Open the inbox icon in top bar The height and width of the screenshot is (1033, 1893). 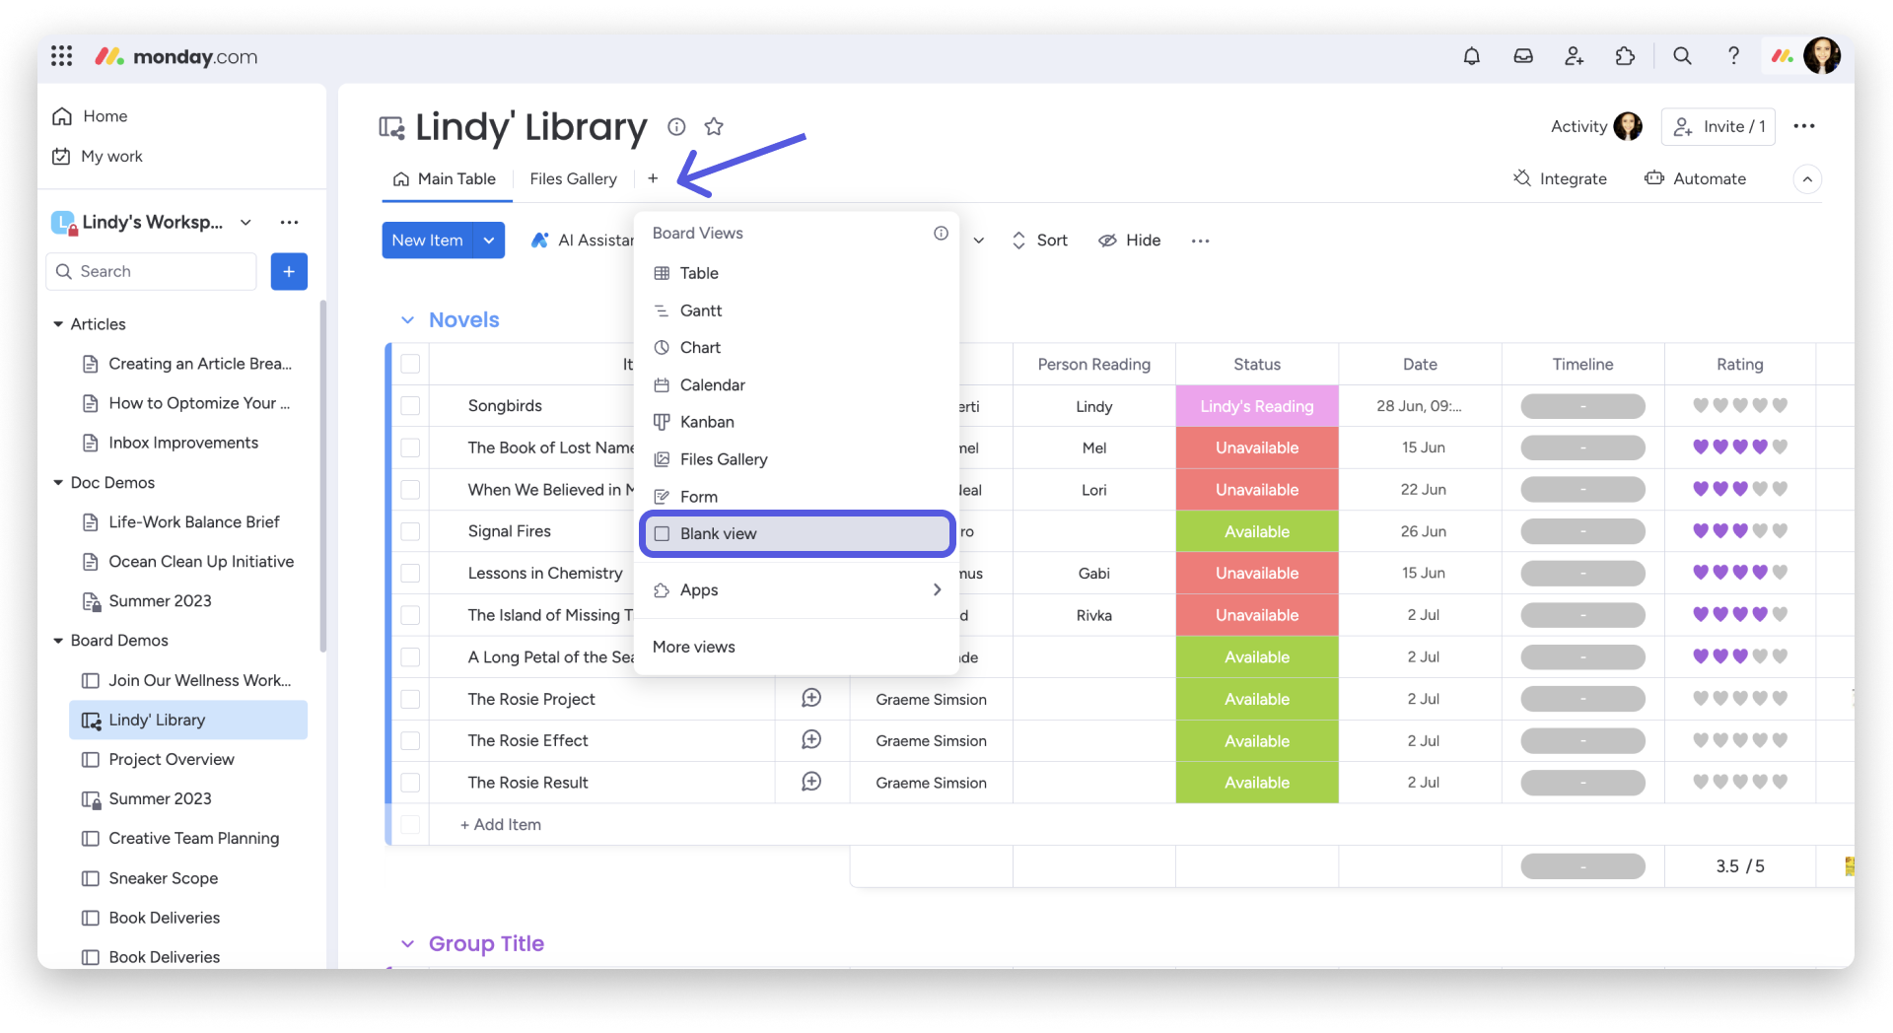[1522, 56]
